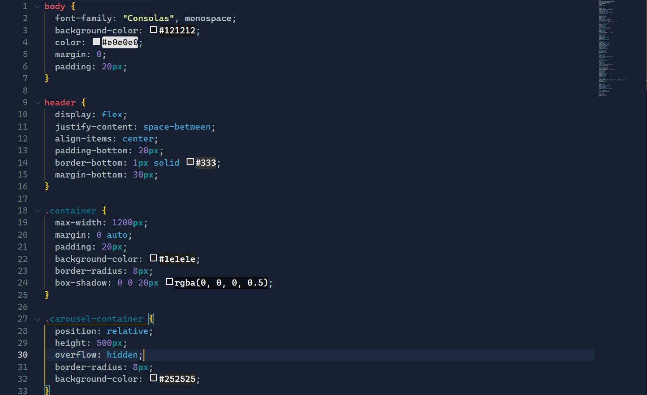Click the #252525 carousel background swatch
The image size is (647, 395).
tap(153, 378)
